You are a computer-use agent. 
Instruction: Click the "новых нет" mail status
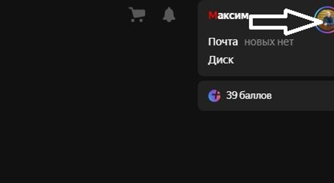pos(269,42)
